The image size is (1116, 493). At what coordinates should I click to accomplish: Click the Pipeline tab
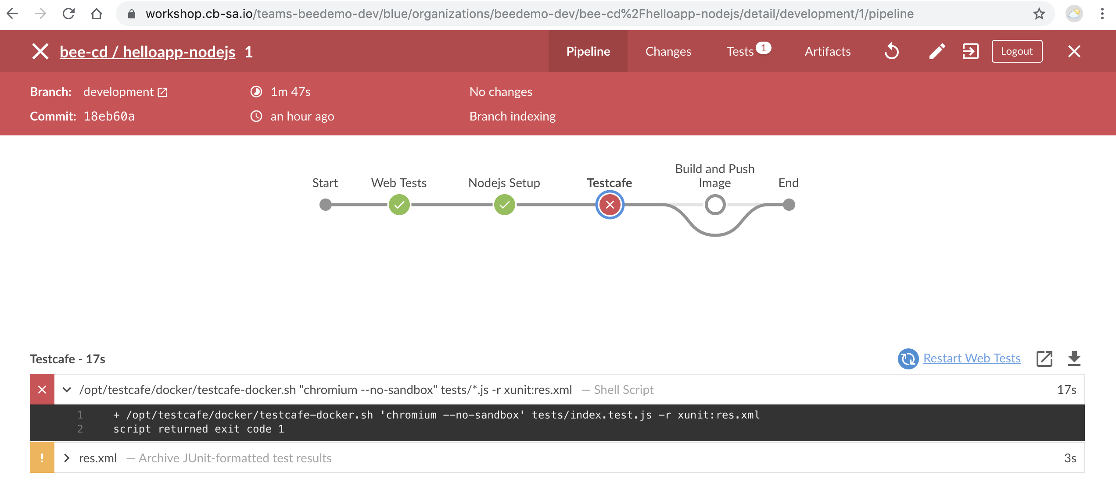(x=588, y=50)
